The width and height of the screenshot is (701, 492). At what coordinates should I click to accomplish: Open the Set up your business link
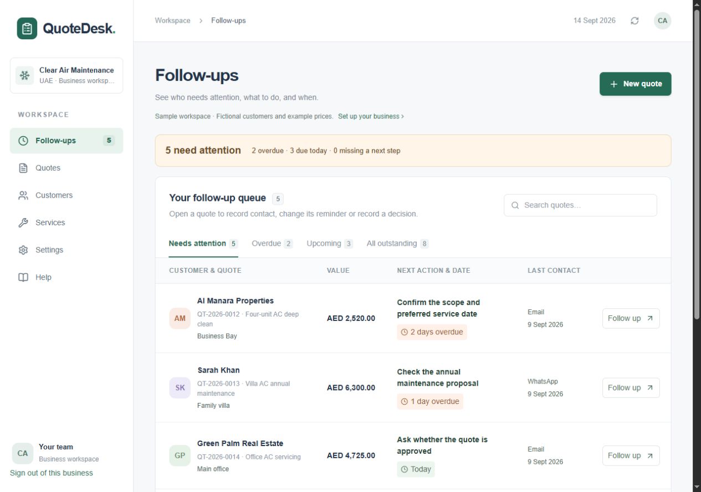[371, 117]
